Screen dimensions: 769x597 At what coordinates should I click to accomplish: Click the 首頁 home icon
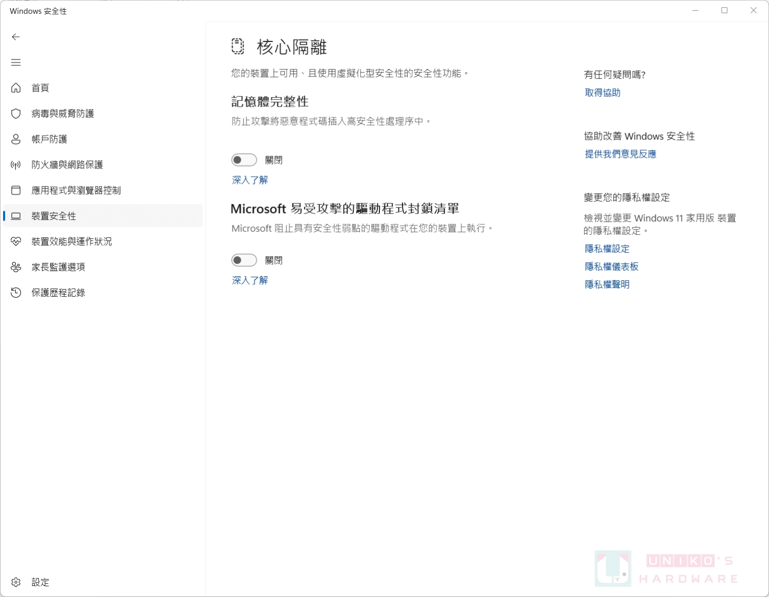[16, 88]
